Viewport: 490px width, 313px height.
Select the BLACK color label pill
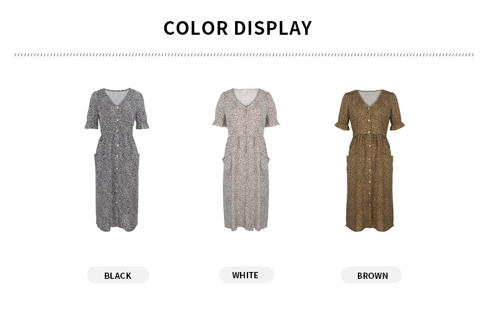(118, 275)
